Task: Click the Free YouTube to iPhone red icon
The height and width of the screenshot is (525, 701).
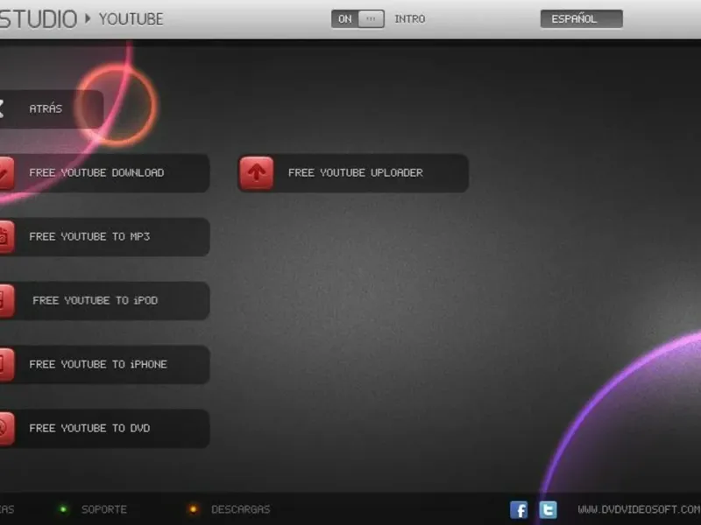Action: point(7,364)
